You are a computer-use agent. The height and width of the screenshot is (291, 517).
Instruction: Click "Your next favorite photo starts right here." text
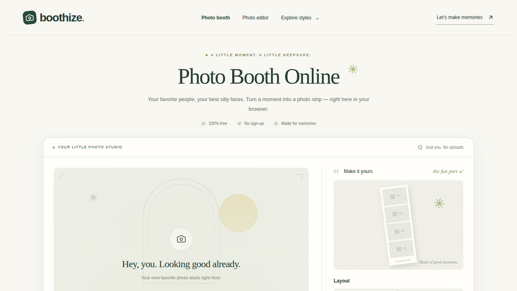tap(181, 278)
